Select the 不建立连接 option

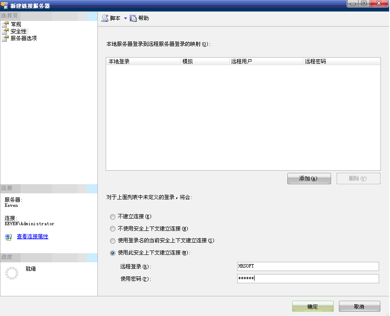(x=112, y=217)
